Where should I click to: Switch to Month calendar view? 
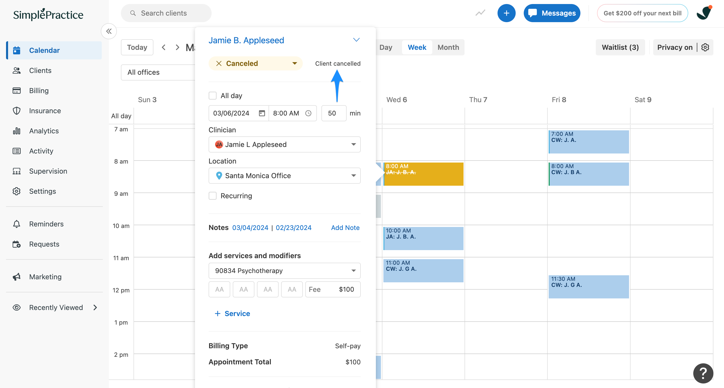click(448, 47)
